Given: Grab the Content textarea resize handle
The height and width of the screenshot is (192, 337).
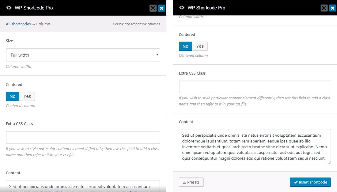Looking at the screenshot, I should point(329,162).
